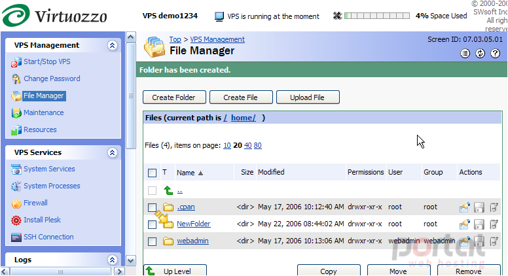The image size is (508, 276).
Task: Click the edit icon for .cpan row
Action: (x=494, y=207)
